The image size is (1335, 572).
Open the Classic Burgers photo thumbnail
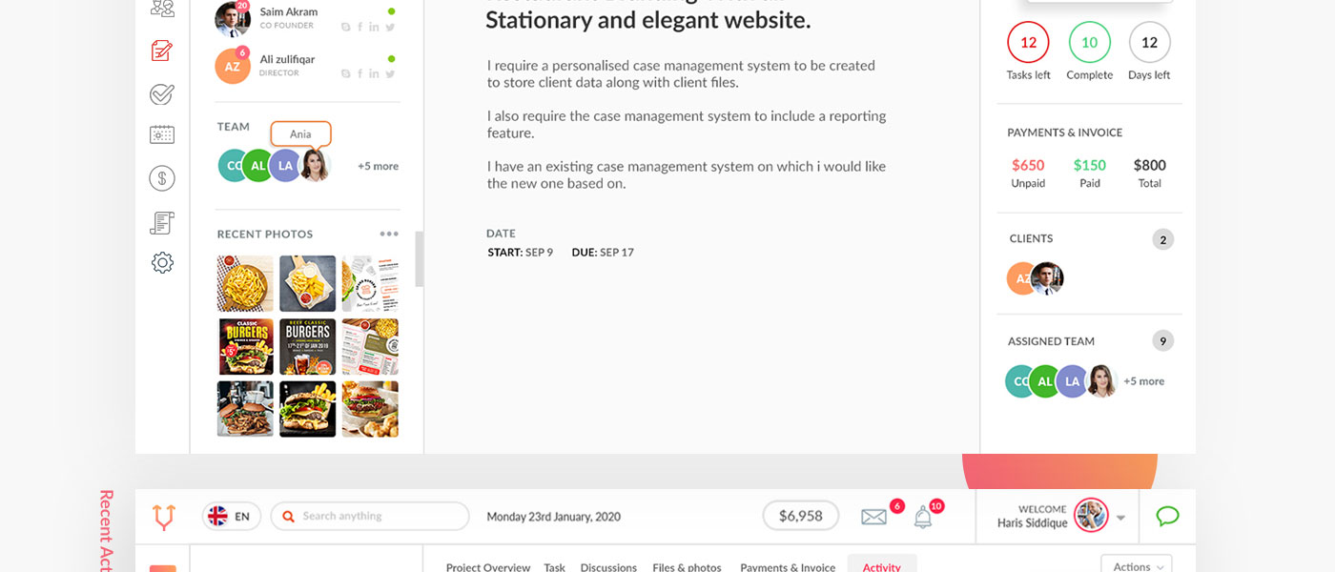click(x=246, y=346)
